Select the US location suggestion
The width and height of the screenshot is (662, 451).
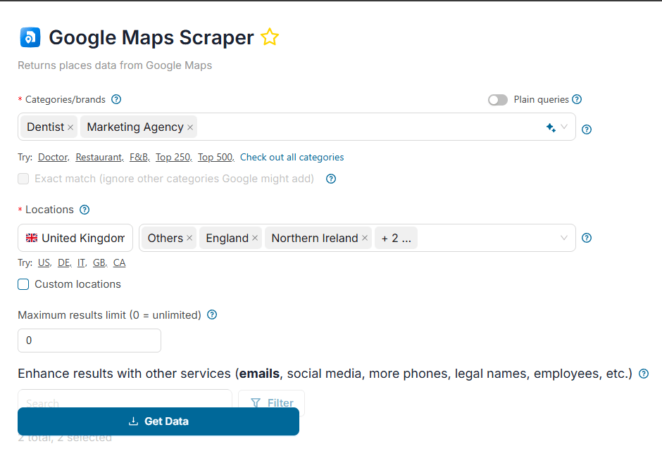(x=44, y=263)
